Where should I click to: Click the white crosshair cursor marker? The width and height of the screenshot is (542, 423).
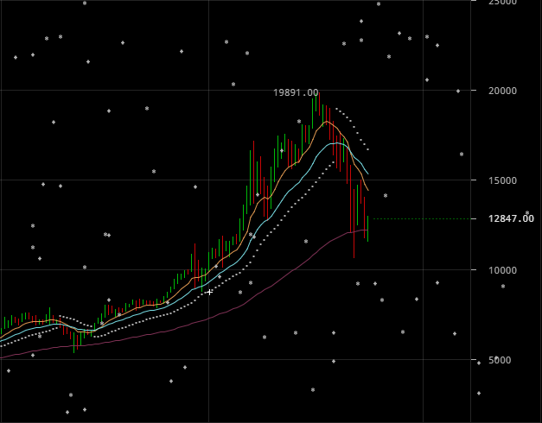pos(209,293)
